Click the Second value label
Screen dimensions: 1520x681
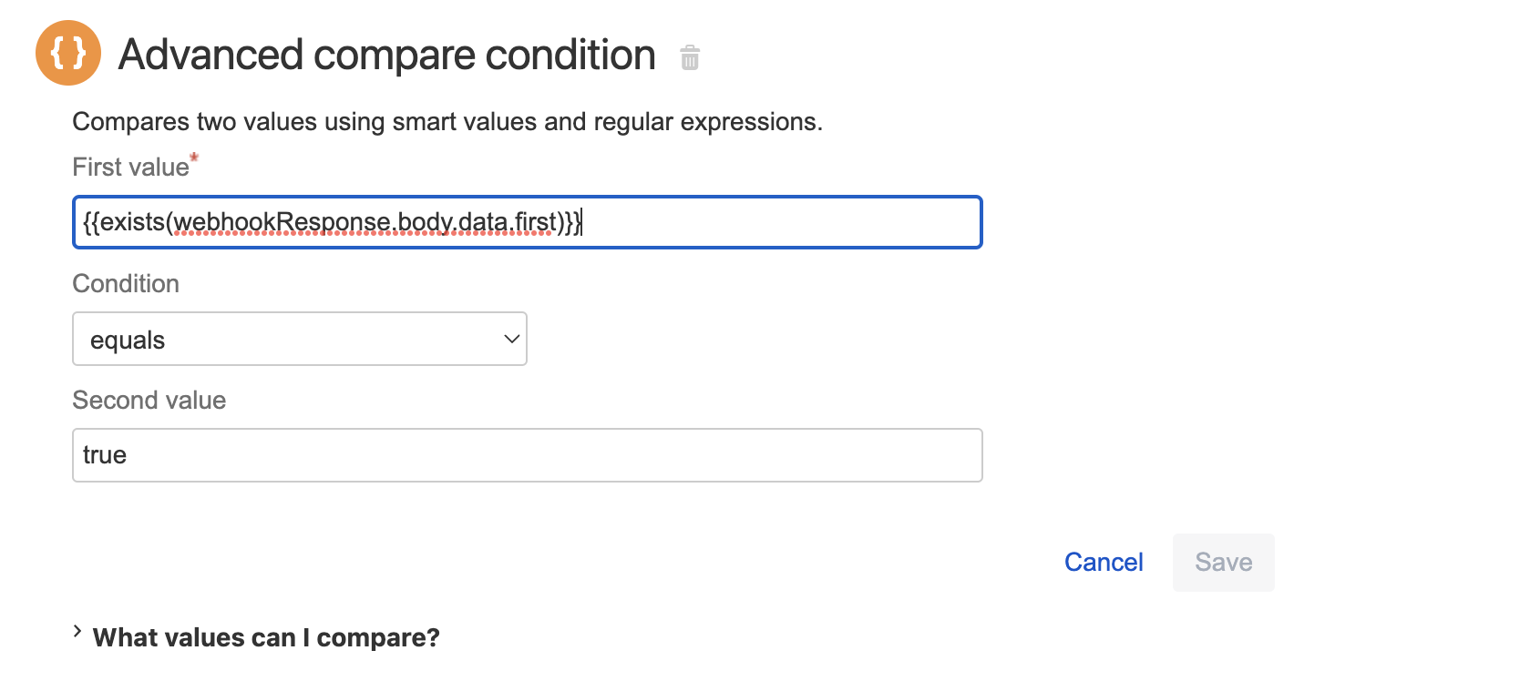click(149, 401)
